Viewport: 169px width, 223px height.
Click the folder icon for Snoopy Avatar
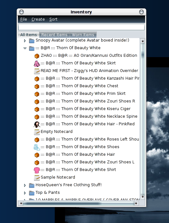click(x=32, y=41)
